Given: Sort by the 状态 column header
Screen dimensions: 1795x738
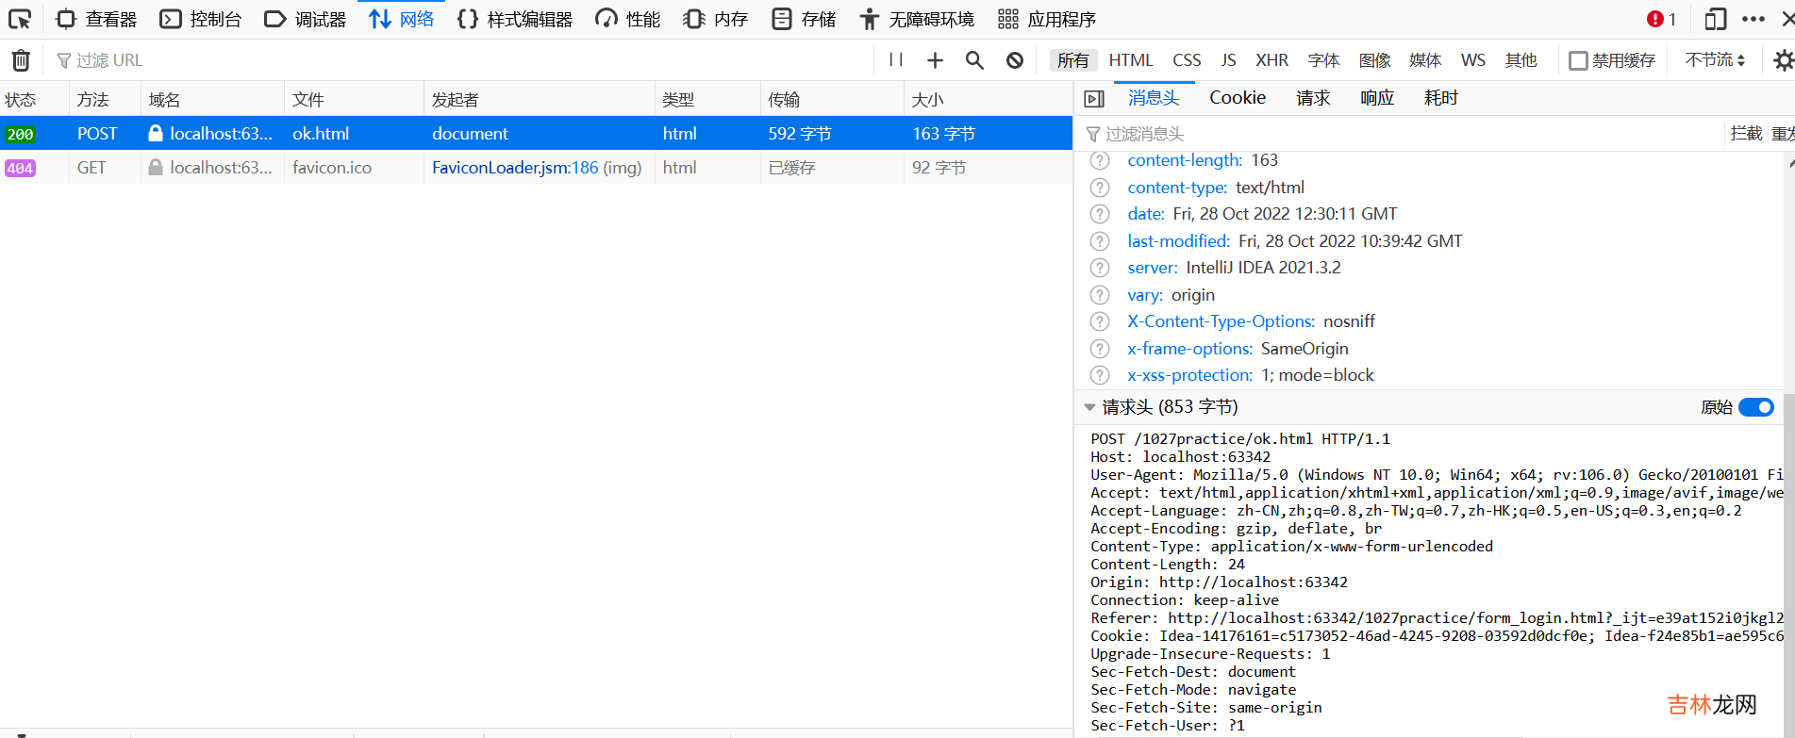Looking at the screenshot, I should click(x=34, y=99).
